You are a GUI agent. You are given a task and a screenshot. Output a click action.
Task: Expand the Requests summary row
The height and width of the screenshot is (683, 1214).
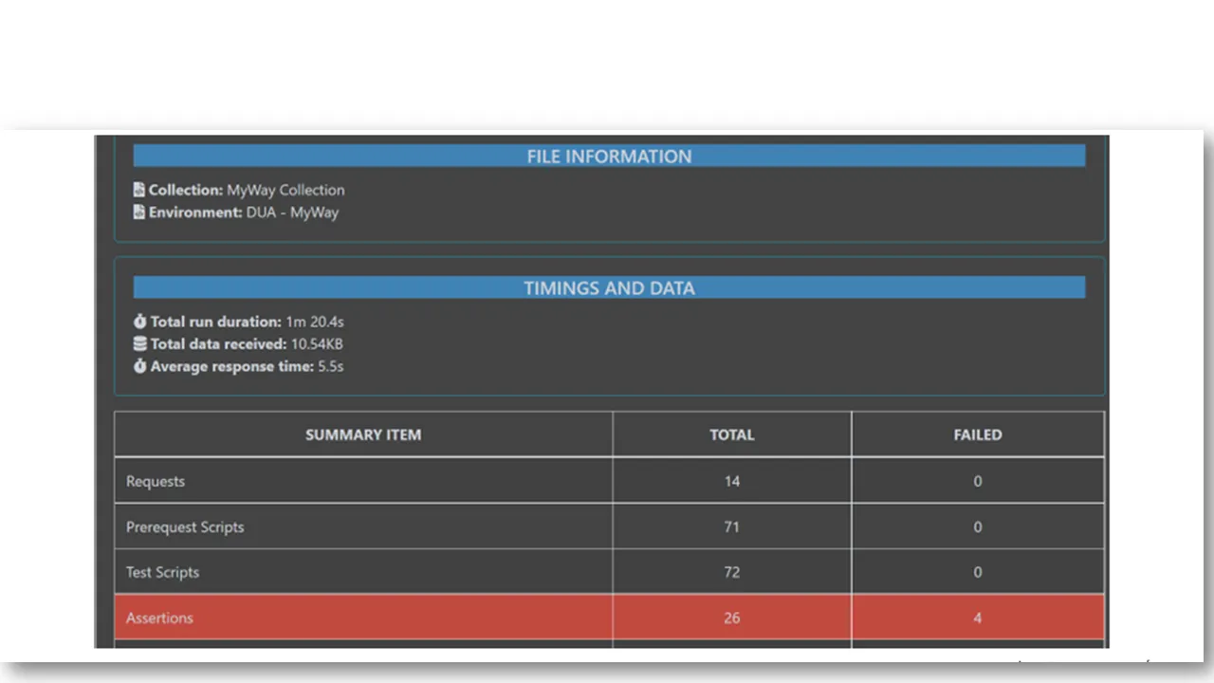363,481
